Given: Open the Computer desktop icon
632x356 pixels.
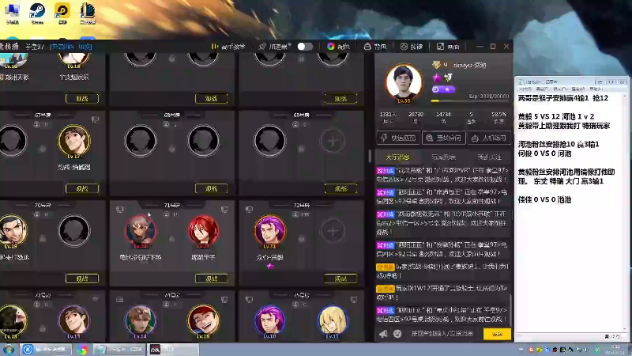Looking at the screenshot, I should tap(13, 12).
